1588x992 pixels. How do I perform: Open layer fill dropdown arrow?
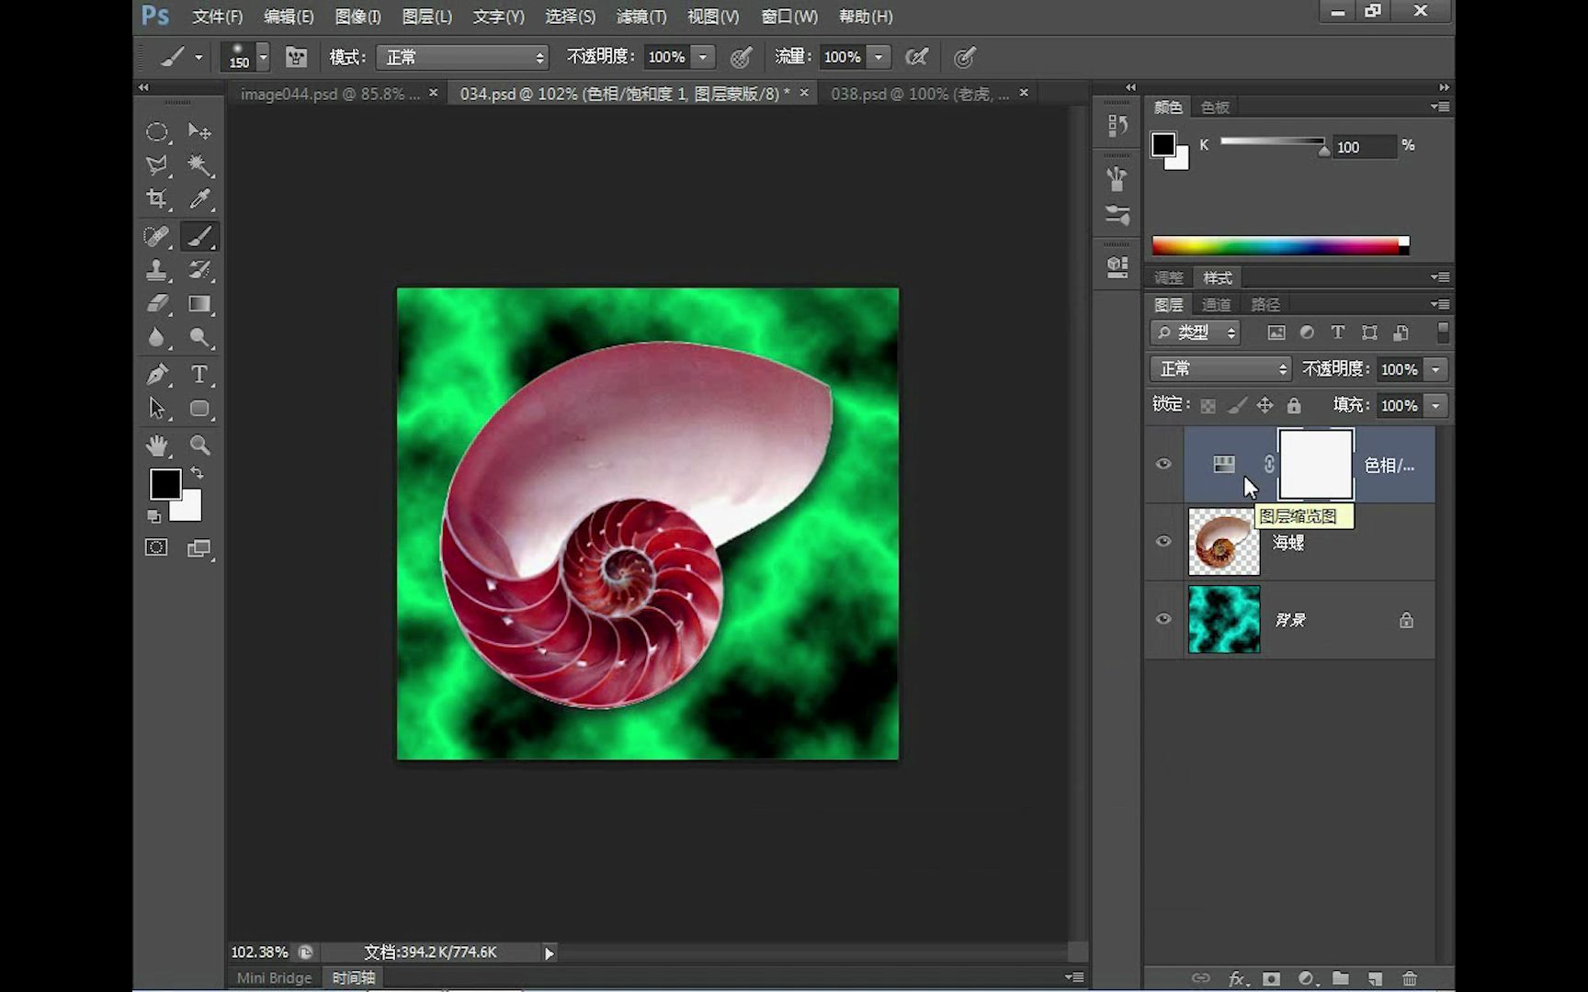point(1435,405)
